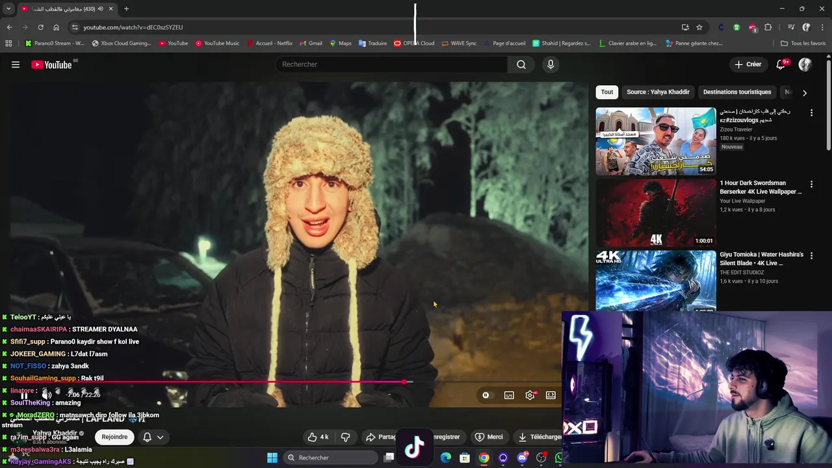Mute the tab using its speaker icon
The width and height of the screenshot is (832, 468).
(100, 8)
